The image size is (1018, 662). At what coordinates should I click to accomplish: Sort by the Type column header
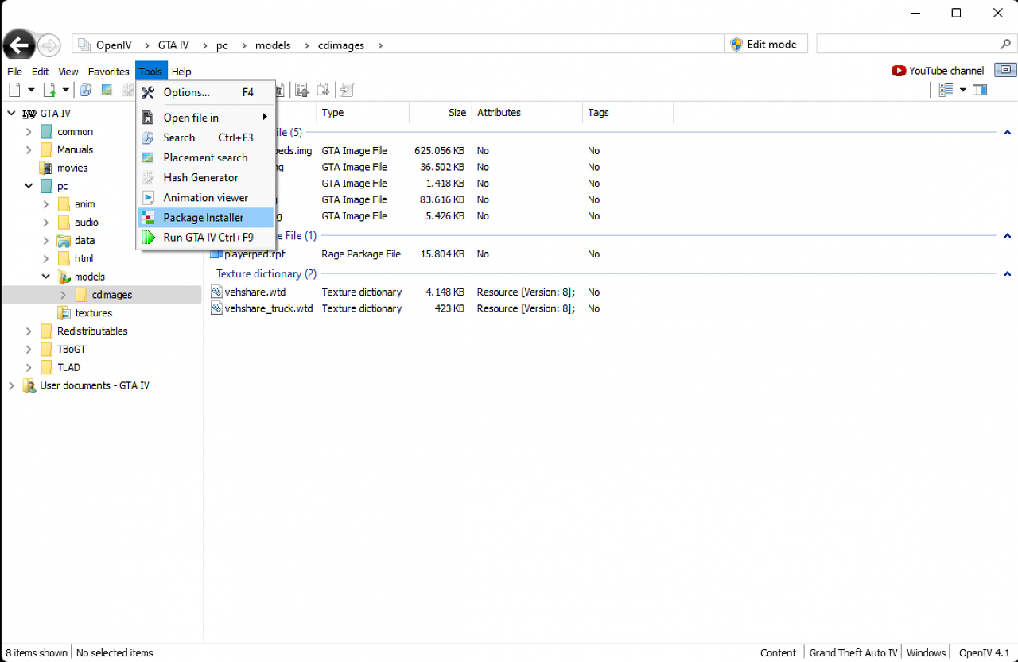tap(363, 113)
